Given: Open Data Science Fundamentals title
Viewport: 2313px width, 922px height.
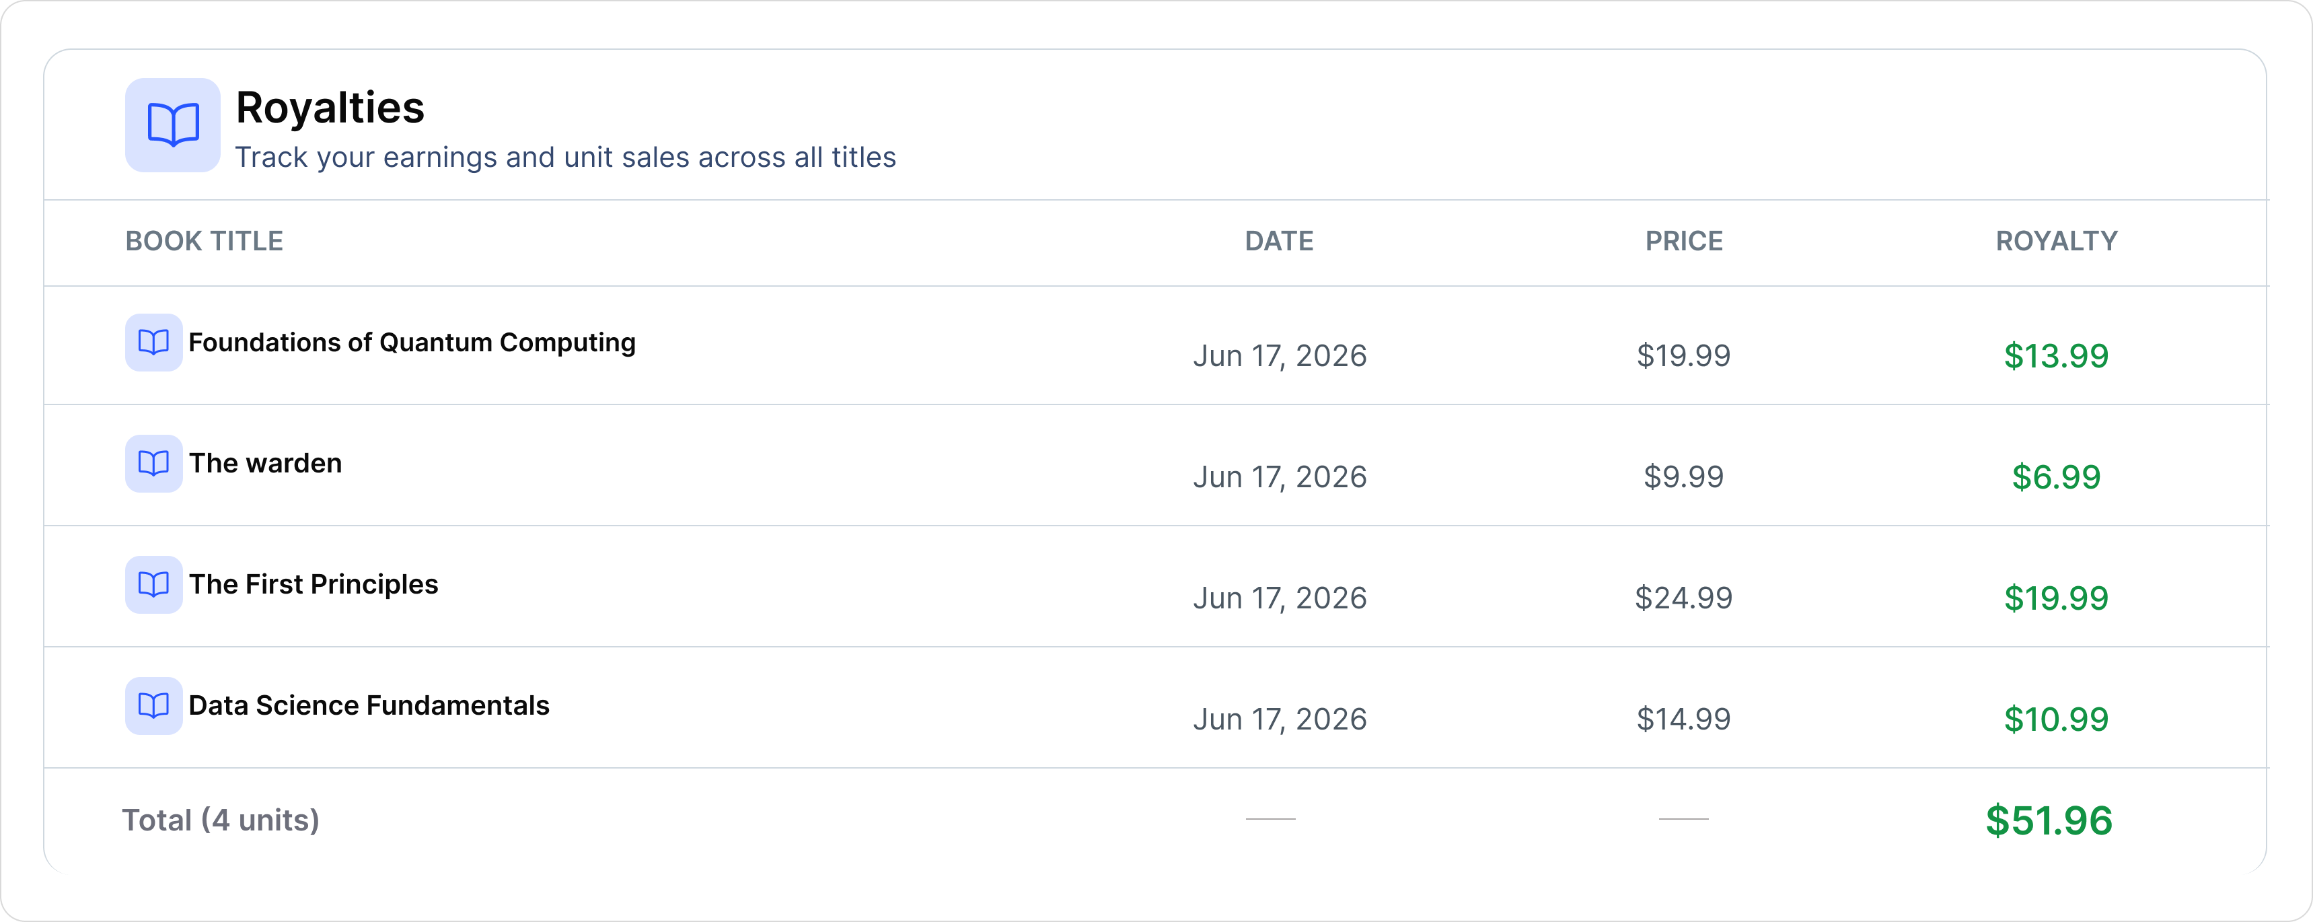Looking at the screenshot, I should (369, 706).
